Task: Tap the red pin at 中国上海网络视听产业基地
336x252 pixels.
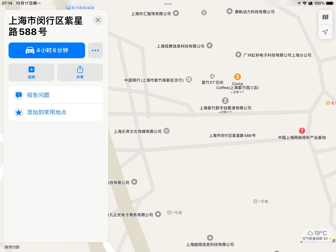Action: 302,130
